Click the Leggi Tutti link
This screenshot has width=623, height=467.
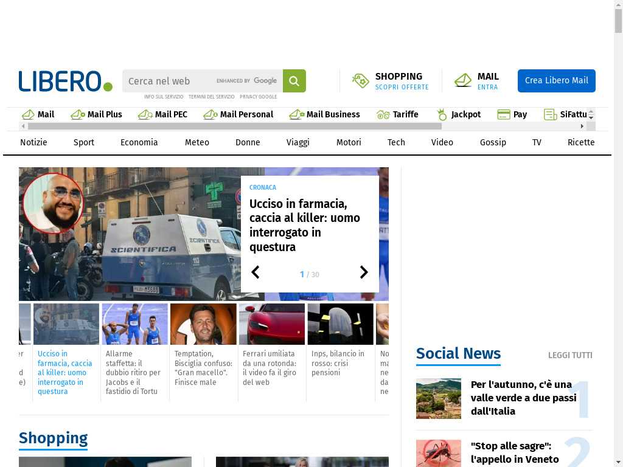(570, 355)
